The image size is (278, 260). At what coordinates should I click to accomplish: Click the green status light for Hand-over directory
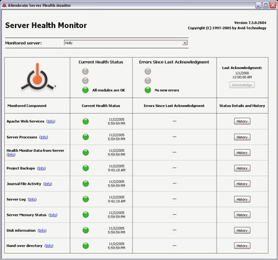pos(86,246)
